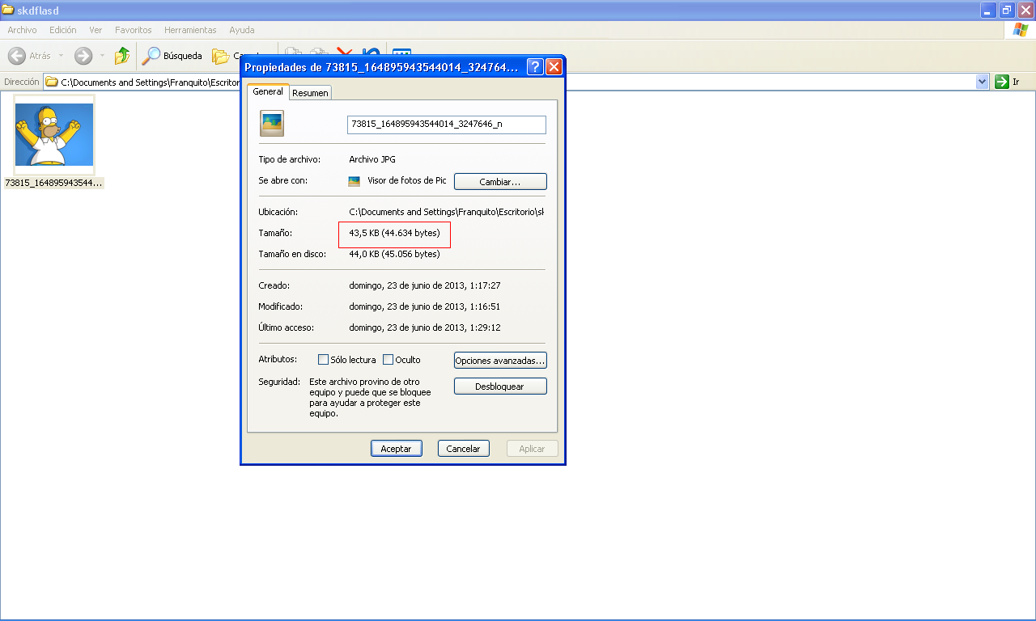
Task: Open the Búsqueda search tool
Action: pos(172,56)
